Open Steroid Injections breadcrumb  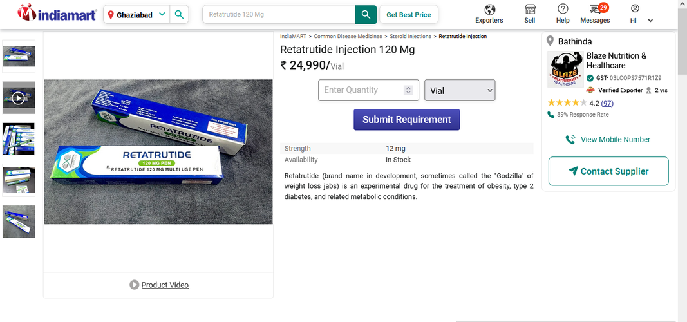[411, 37]
